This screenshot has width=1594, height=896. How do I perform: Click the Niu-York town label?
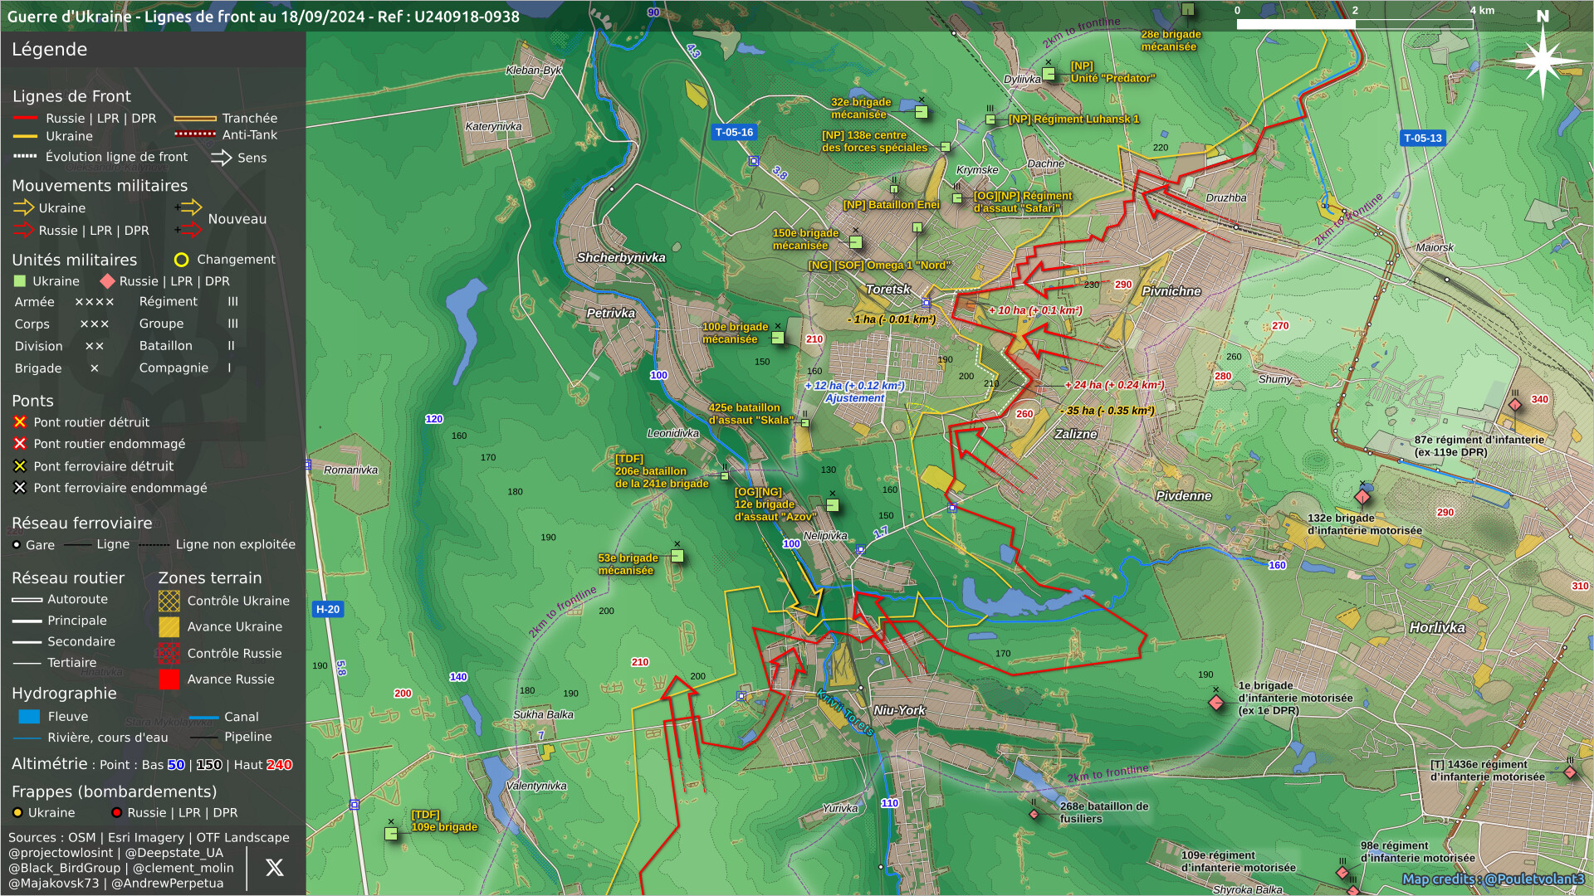pos(898,710)
